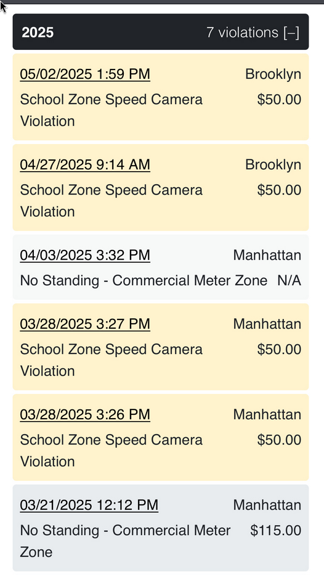Click Manhattan label on the 03/21 violation
The height and width of the screenshot is (575, 324).
[x=267, y=505]
